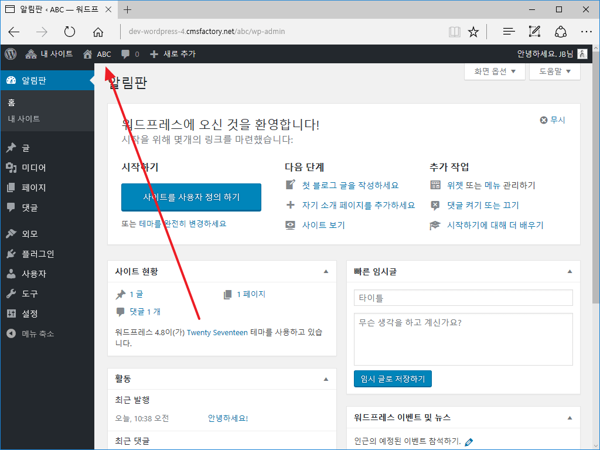Open the WordPress logo menu
Image resolution: width=600 pixels, height=450 pixels.
click(11, 54)
